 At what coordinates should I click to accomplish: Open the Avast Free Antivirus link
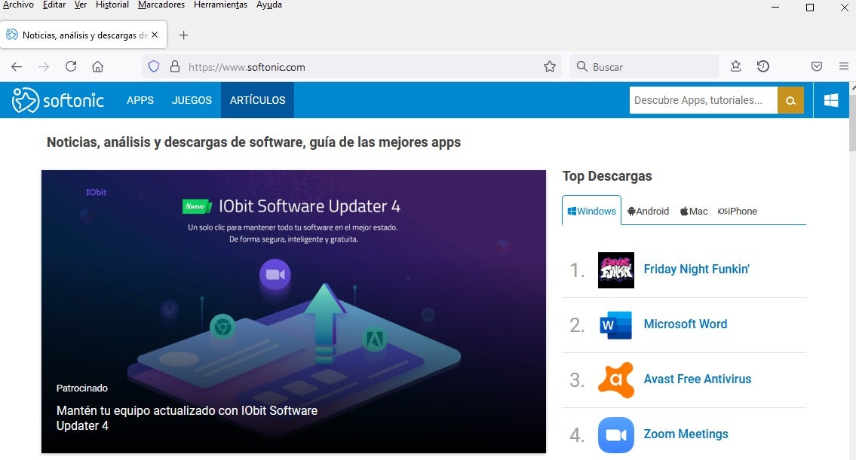pyautogui.click(x=697, y=379)
